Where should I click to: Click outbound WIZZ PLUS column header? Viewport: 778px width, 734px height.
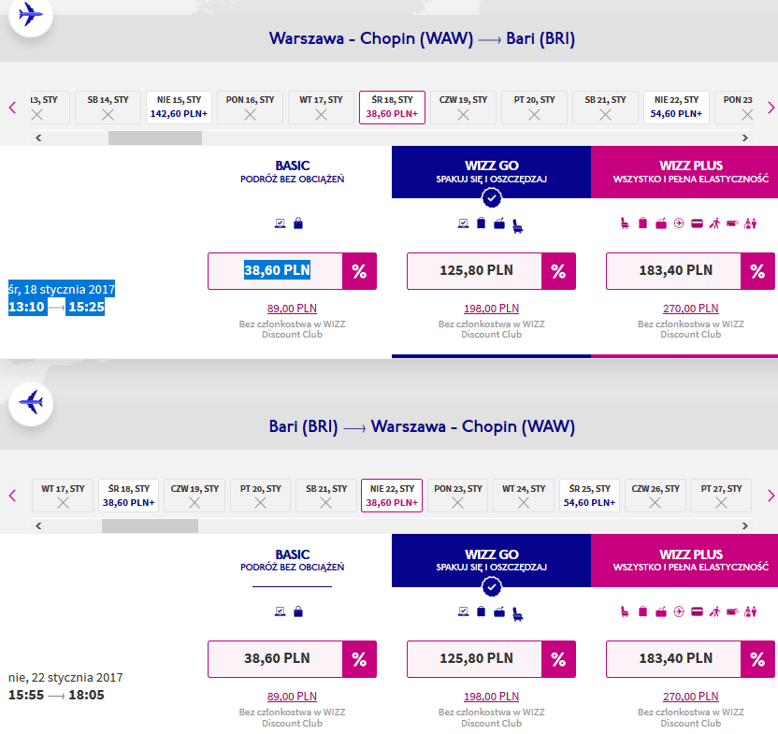pos(684,172)
